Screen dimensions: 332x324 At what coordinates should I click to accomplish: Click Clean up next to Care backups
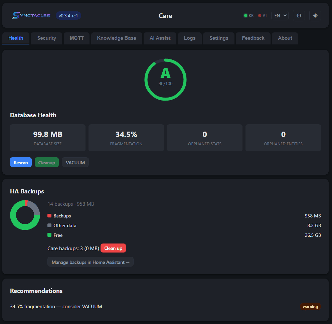(x=113, y=248)
